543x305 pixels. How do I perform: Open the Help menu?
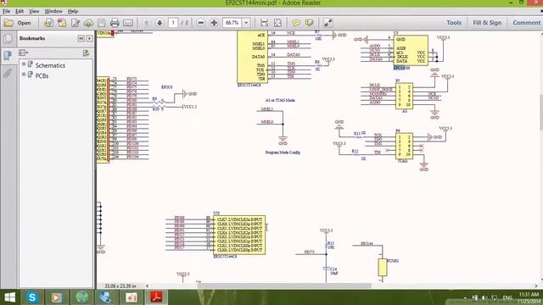click(x=73, y=11)
